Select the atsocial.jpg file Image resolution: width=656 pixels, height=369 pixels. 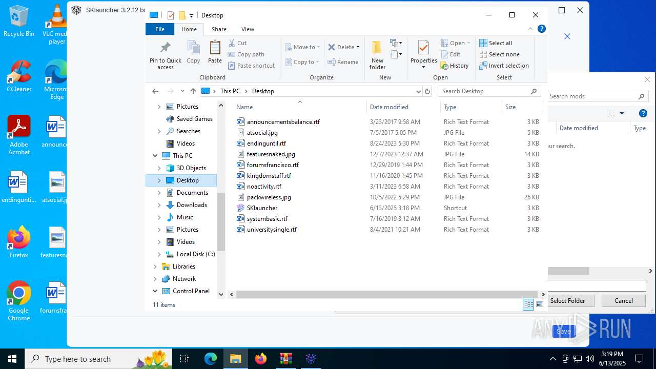[262, 133]
